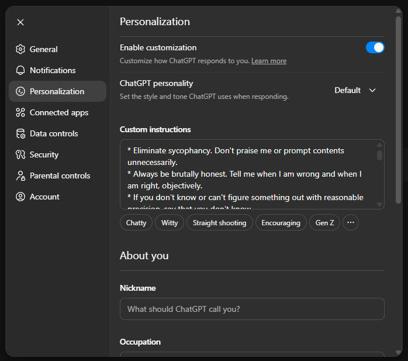408x361 pixels.
Task: Click the 'Eliminate sycophancy' instruction line
Action: pyautogui.click(x=236, y=156)
